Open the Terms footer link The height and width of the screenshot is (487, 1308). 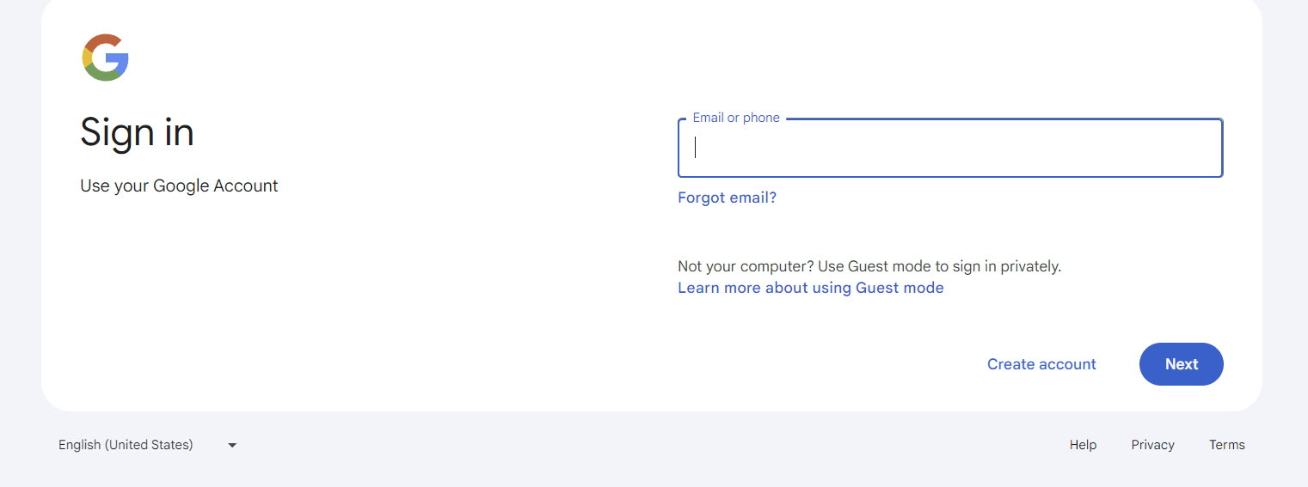coord(1226,445)
